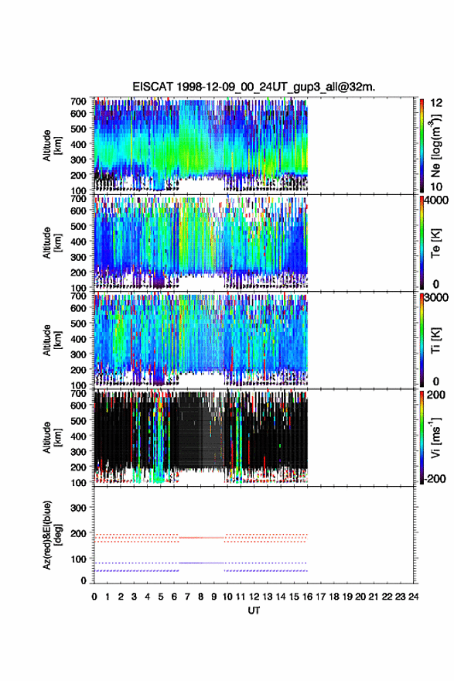
Task: Click the Vi [ms-1] colorbar label
Action: (436, 437)
